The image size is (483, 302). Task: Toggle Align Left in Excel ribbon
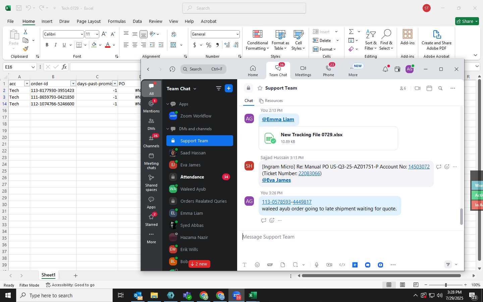[x=126, y=45]
